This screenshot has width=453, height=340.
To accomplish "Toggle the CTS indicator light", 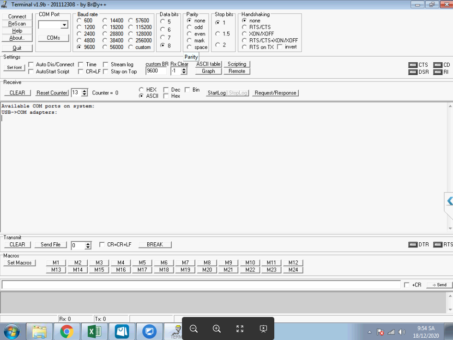I will pos(413,65).
